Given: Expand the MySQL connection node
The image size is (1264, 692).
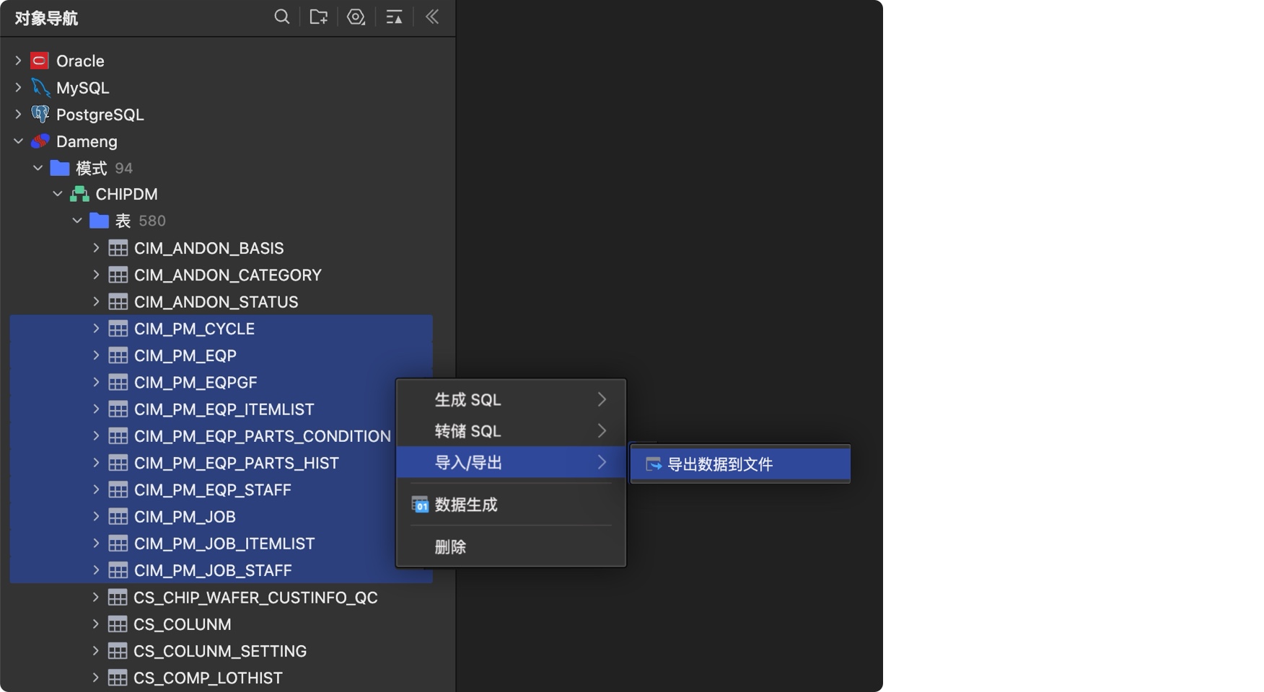Looking at the screenshot, I should [x=18, y=87].
